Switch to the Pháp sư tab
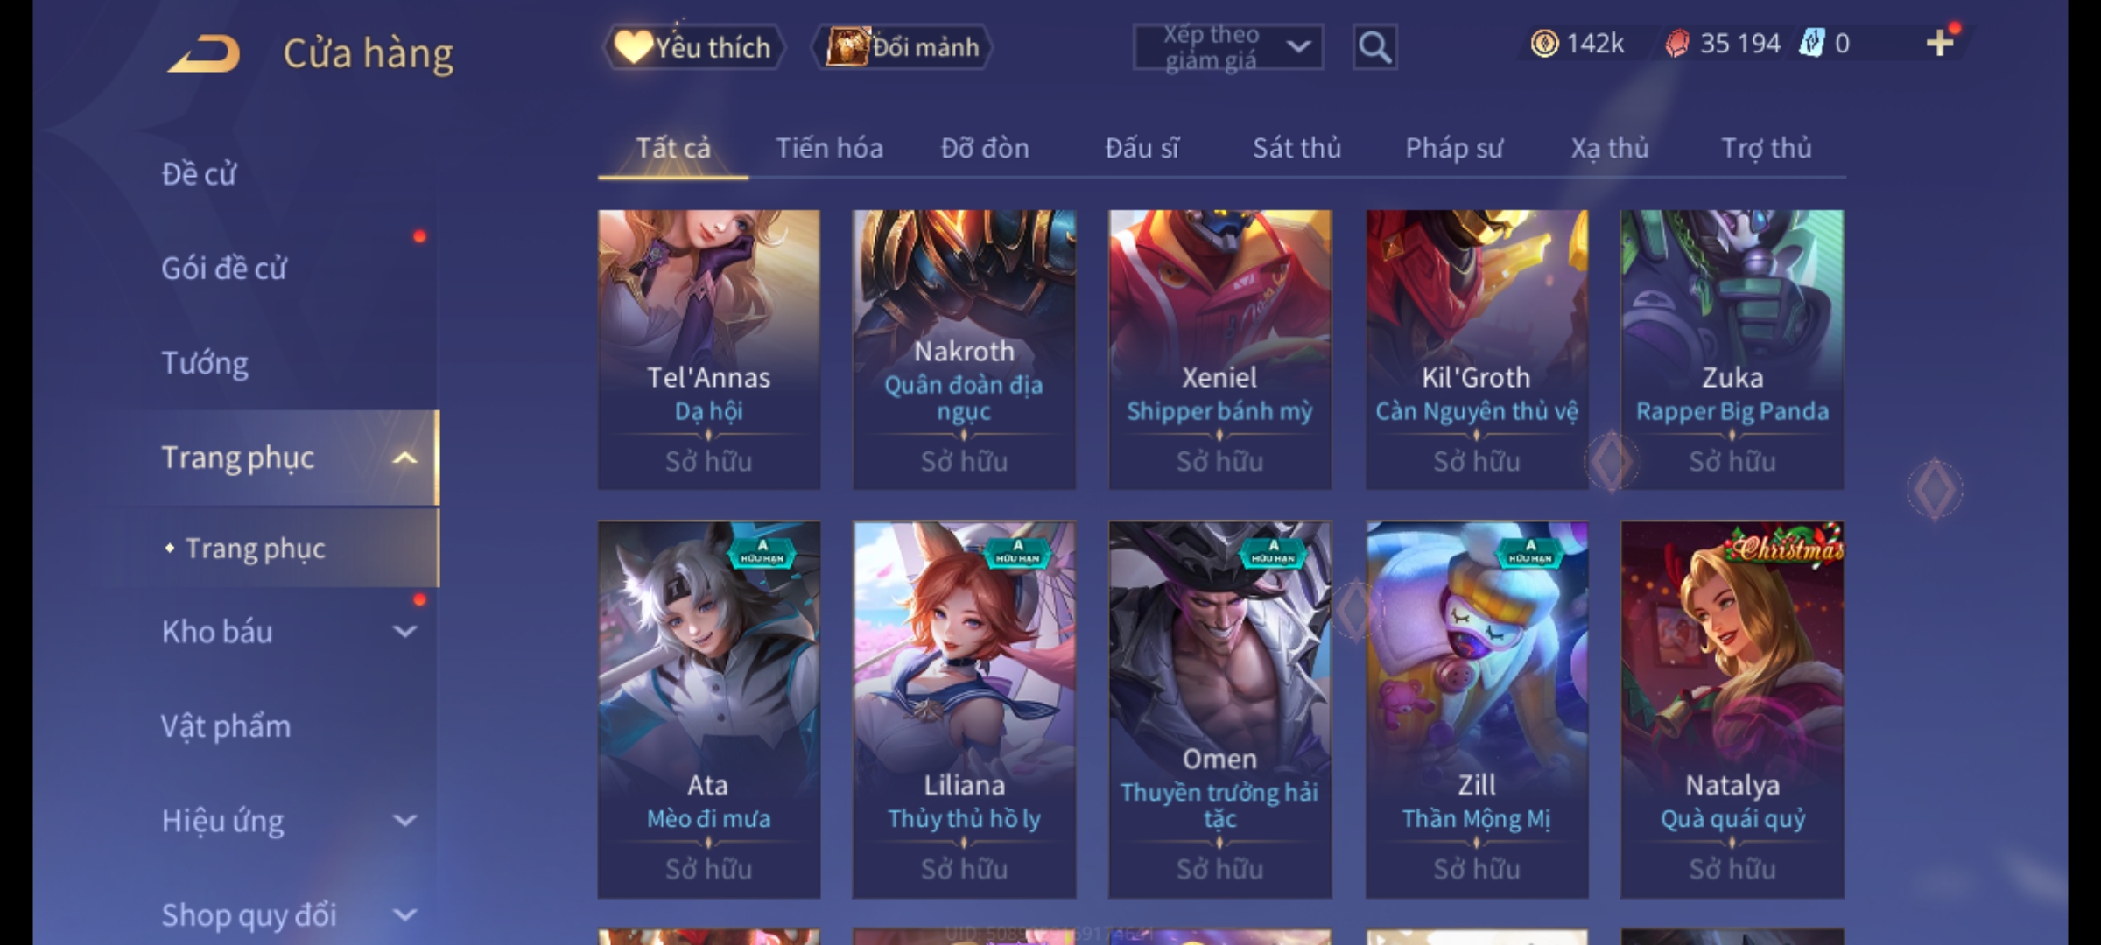2101x945 pixels. coord(1454,148)
